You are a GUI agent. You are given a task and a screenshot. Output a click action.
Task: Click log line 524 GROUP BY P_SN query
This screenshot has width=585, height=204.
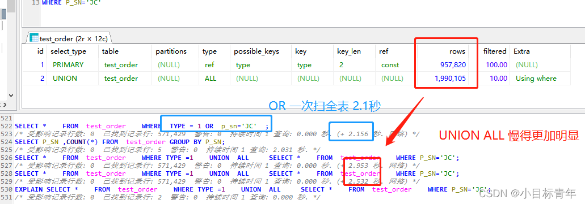point(120,142)
